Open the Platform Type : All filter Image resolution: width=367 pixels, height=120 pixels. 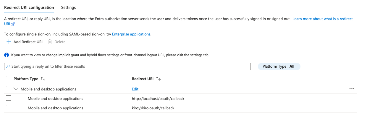(279, 67)
